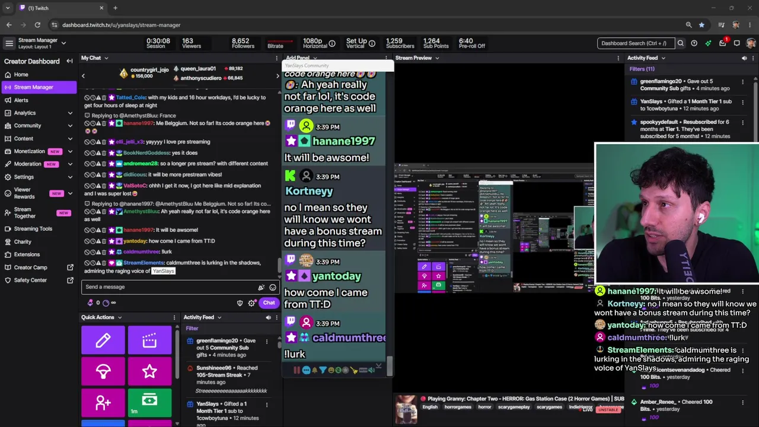Open Creator Camp external link

(x=39, y=267)
